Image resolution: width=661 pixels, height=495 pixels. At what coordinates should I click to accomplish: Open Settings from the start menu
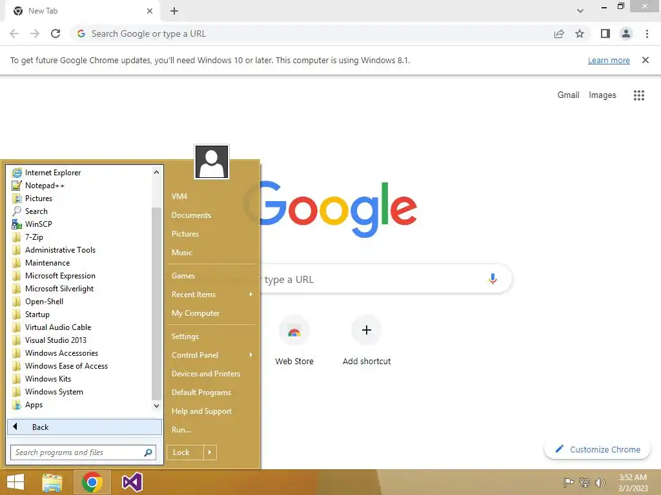tap(185, 336)
